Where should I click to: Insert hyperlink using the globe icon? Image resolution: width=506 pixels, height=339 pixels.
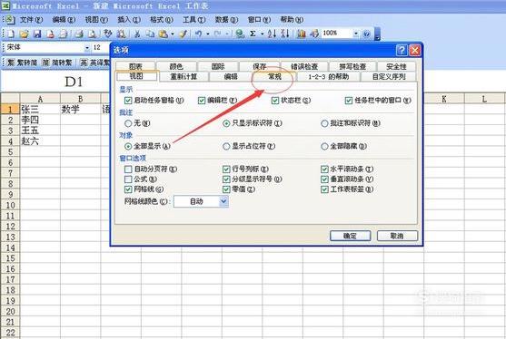(x=240, y=34)
